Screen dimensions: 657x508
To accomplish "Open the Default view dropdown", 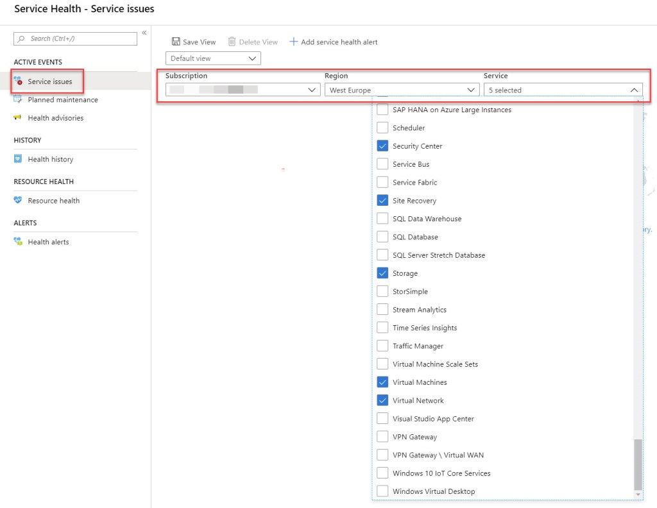I will tap(213, 58).
